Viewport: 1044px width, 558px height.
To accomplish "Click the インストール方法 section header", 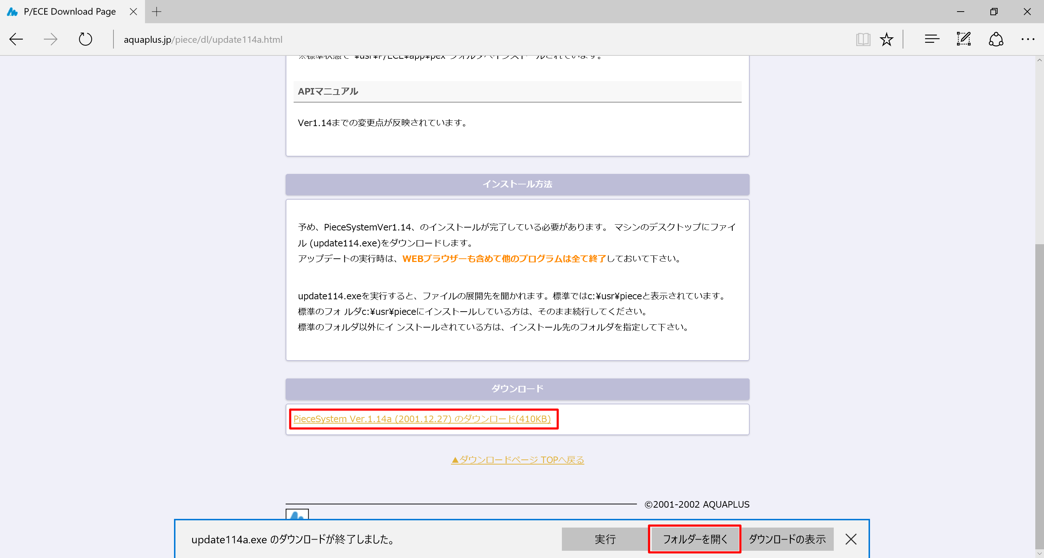I will click(x=517, y=184).
